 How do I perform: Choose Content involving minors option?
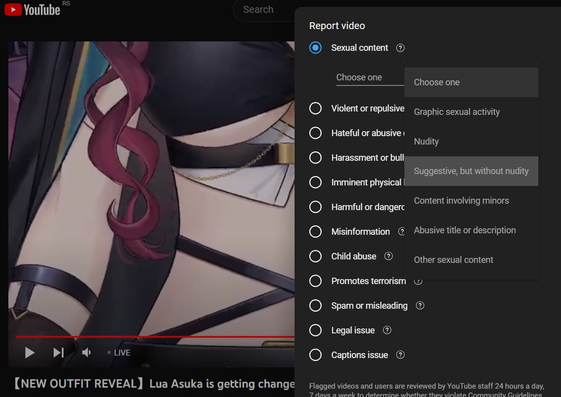click(x=471, y=201)
